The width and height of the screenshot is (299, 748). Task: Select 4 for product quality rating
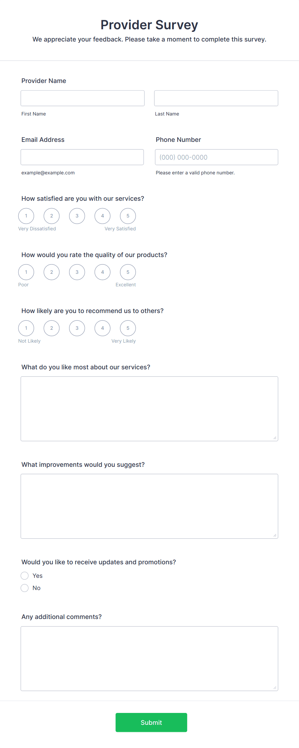click(103, 272)
